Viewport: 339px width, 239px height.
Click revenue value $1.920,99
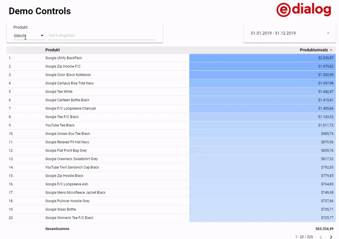click(325, 75)
